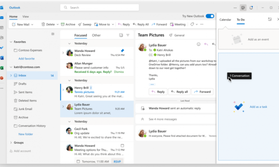Open Calendar in the left app rail
279x167 pixels.
click(2, 28)
